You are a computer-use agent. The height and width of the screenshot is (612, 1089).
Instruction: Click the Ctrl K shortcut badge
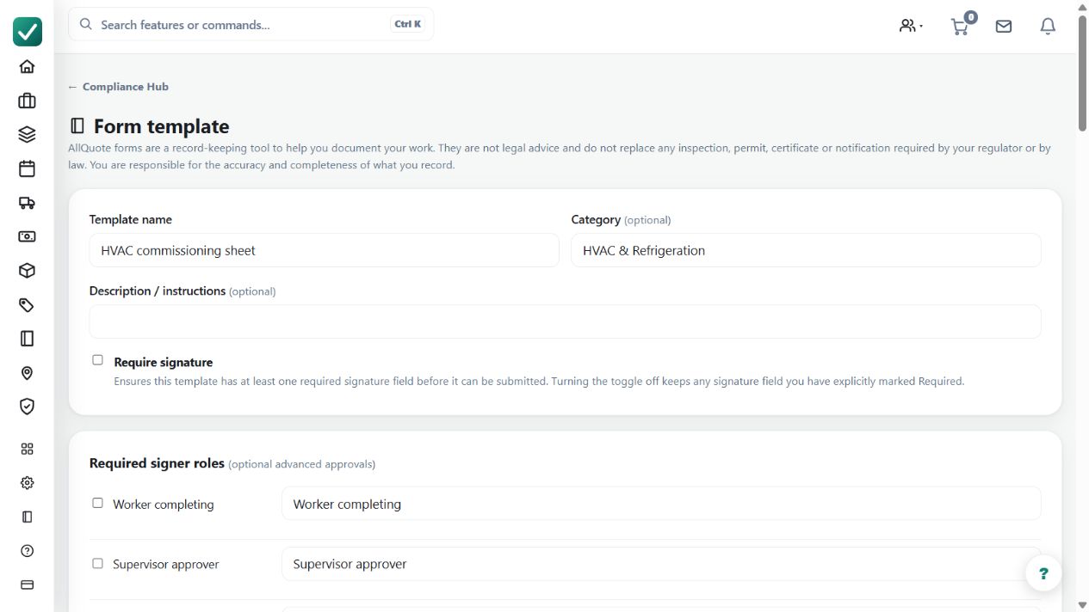tap(407, 24)
